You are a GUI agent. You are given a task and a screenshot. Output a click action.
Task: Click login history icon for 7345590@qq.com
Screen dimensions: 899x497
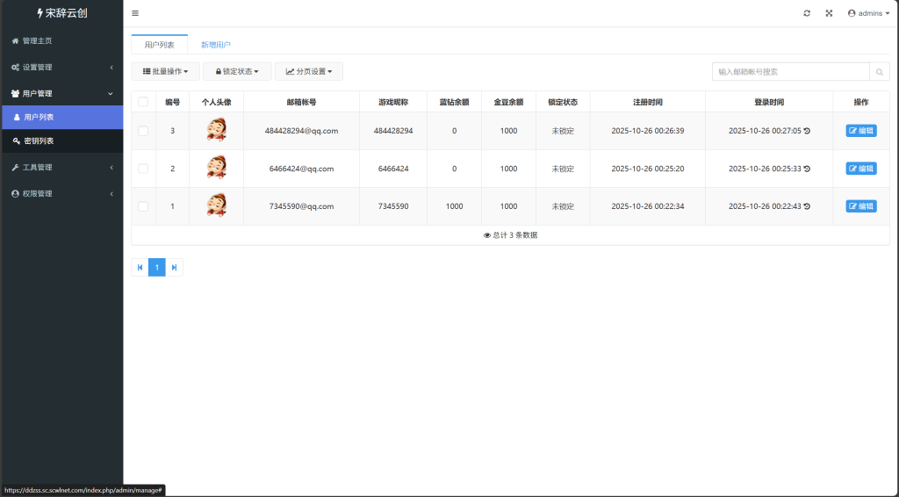[807, 206]
